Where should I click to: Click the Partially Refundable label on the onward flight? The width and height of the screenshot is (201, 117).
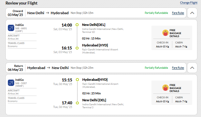tap(156, 13)
